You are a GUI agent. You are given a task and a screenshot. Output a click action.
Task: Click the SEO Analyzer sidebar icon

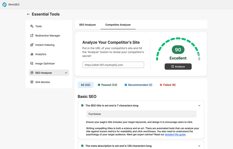tap(32, 73)
